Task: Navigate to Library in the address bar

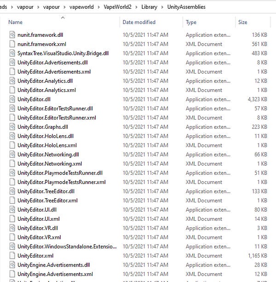Action: tap(149, 7)
